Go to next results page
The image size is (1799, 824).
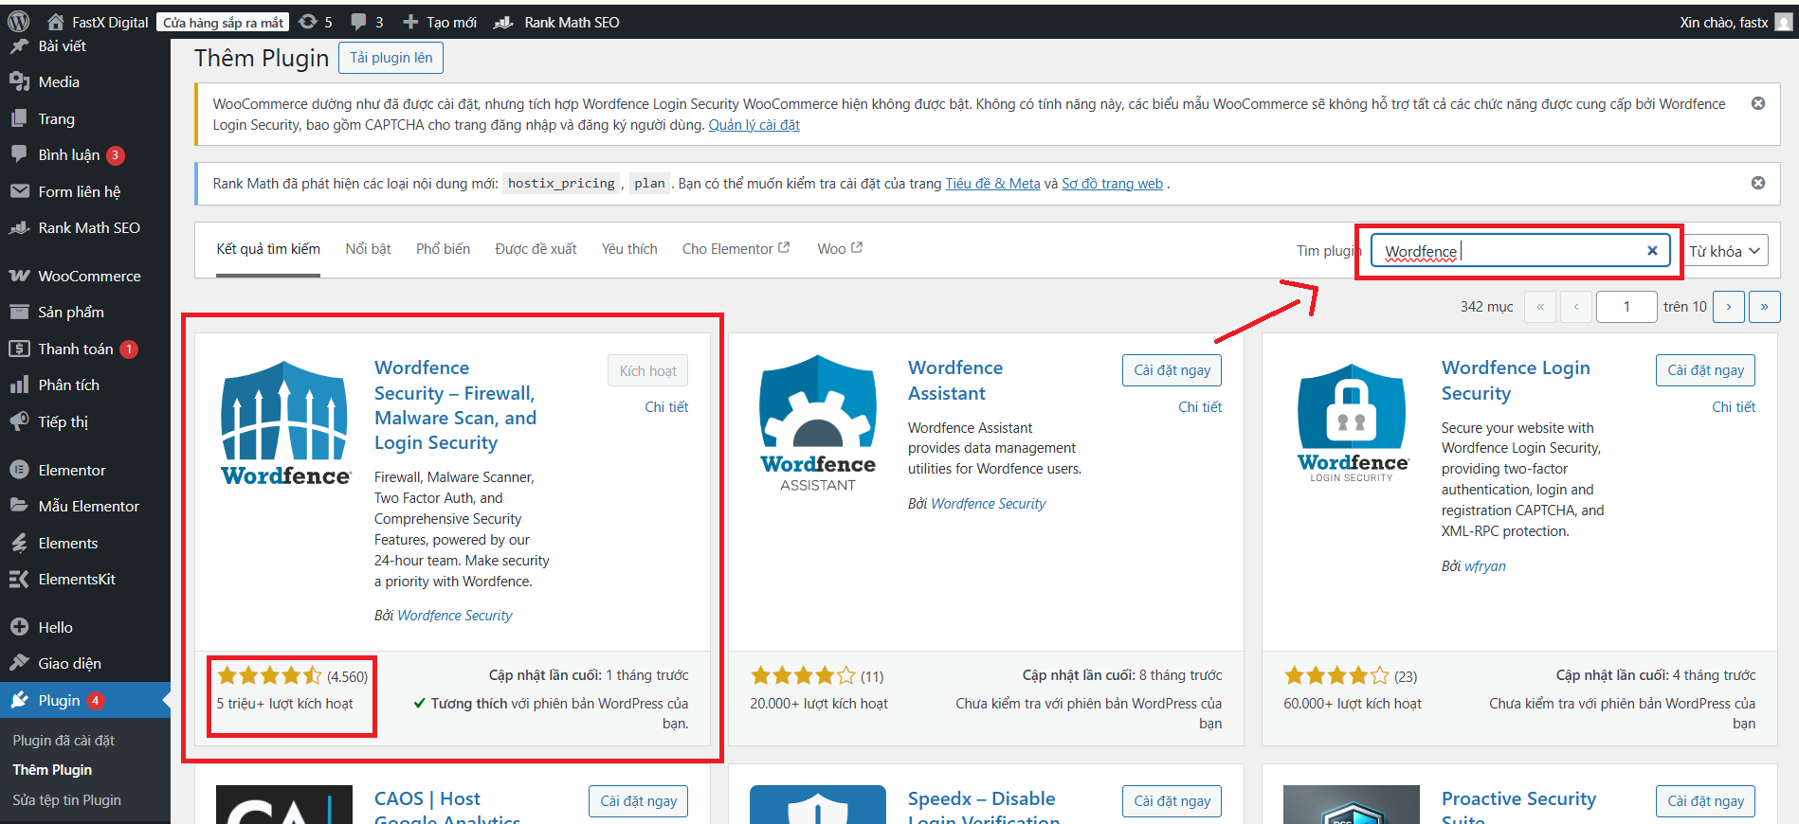[1729, 307]
